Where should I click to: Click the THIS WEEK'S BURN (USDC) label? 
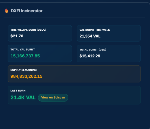pos(28,30)
